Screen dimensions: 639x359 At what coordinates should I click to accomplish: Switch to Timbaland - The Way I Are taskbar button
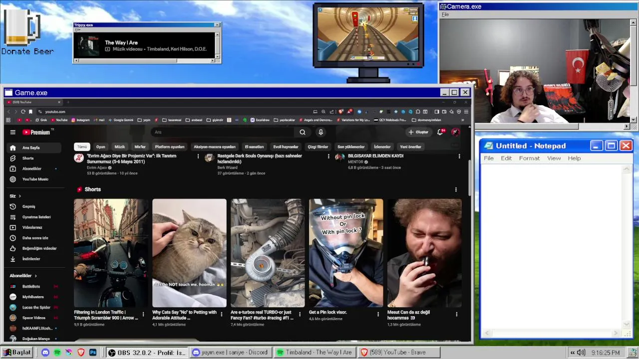pos(315,353)
